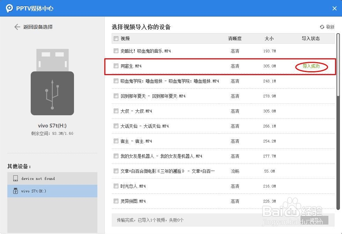
Task: Toggle the select-all checkbox in the 视频 header
Action: [x=116, y=38]
